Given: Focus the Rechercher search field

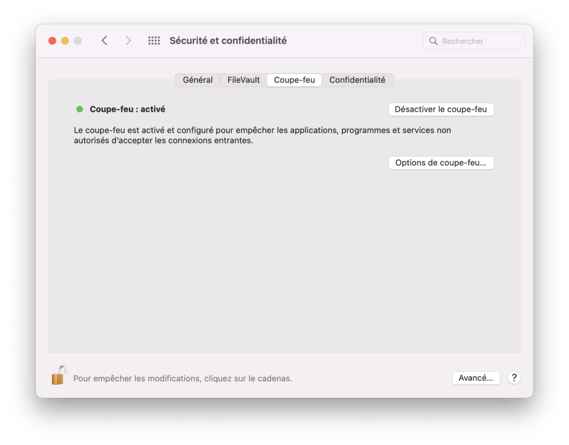Looking at the screenshot, I should click(474, 41).
